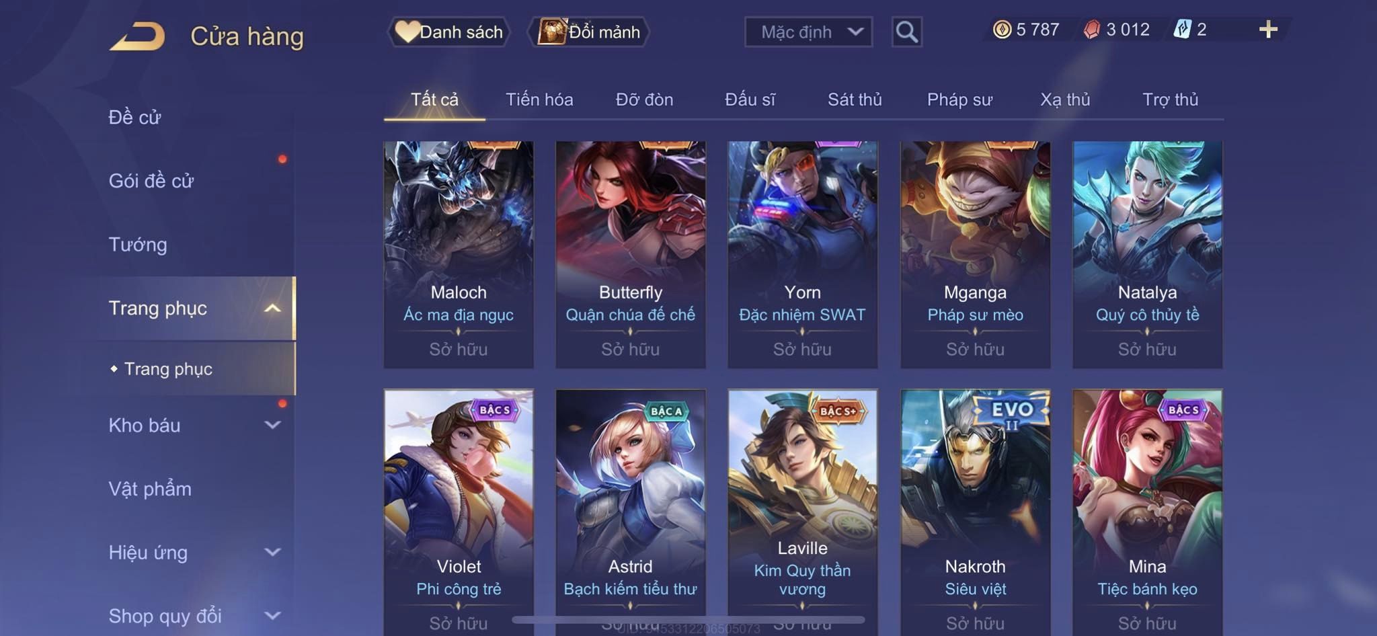Switch to the Pháp sư tab

[959, 100]
